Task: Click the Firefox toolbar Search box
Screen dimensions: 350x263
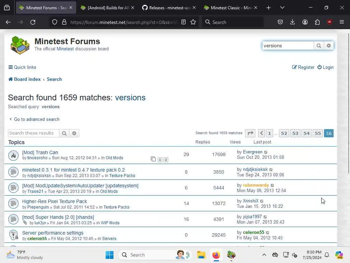Action: pos(232,22)
